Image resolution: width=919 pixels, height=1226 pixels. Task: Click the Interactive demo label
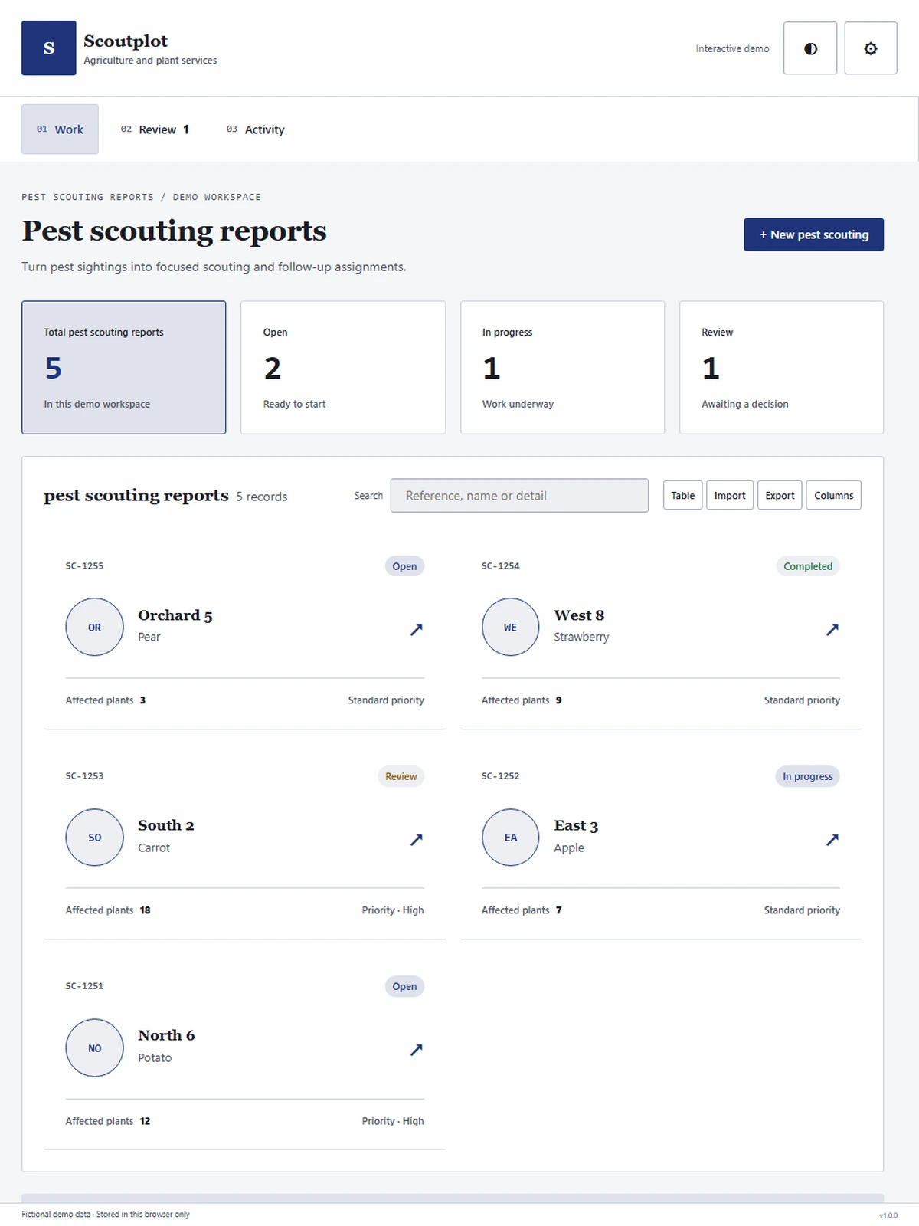(732, 48)
